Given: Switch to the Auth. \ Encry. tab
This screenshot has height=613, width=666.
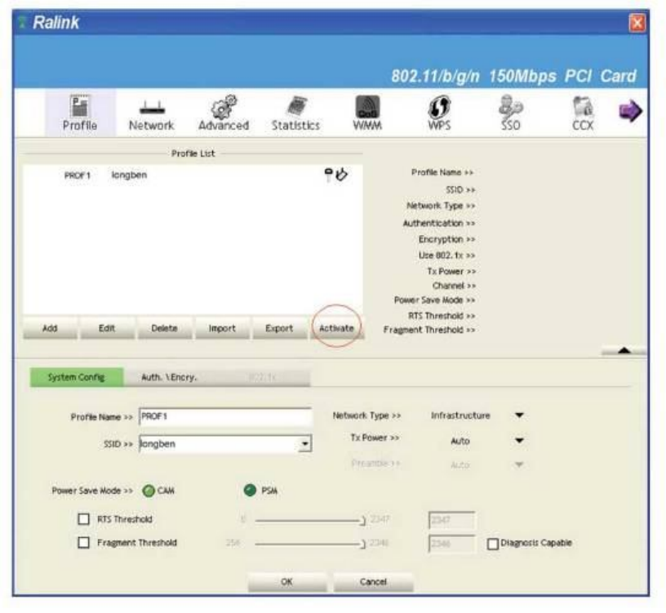Looking at the screenshot, I should tap(169, 377).
